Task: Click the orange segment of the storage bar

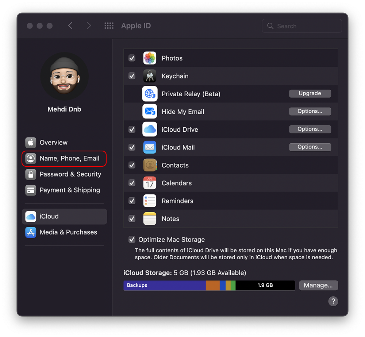Action: [x=212, y=285]
